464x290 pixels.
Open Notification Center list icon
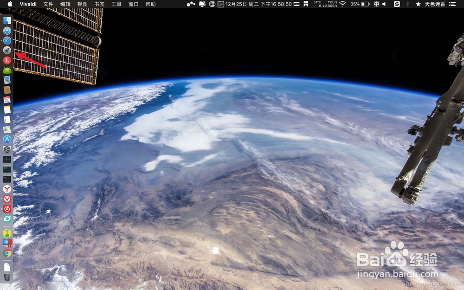point(452,4)
